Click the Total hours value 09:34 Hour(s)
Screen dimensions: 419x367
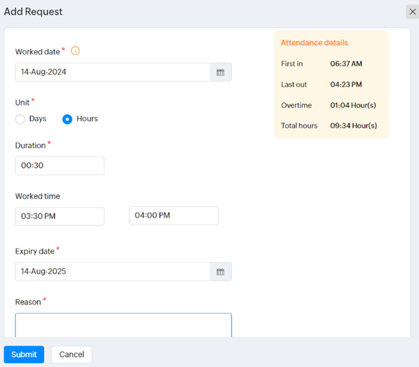(353, 126)
